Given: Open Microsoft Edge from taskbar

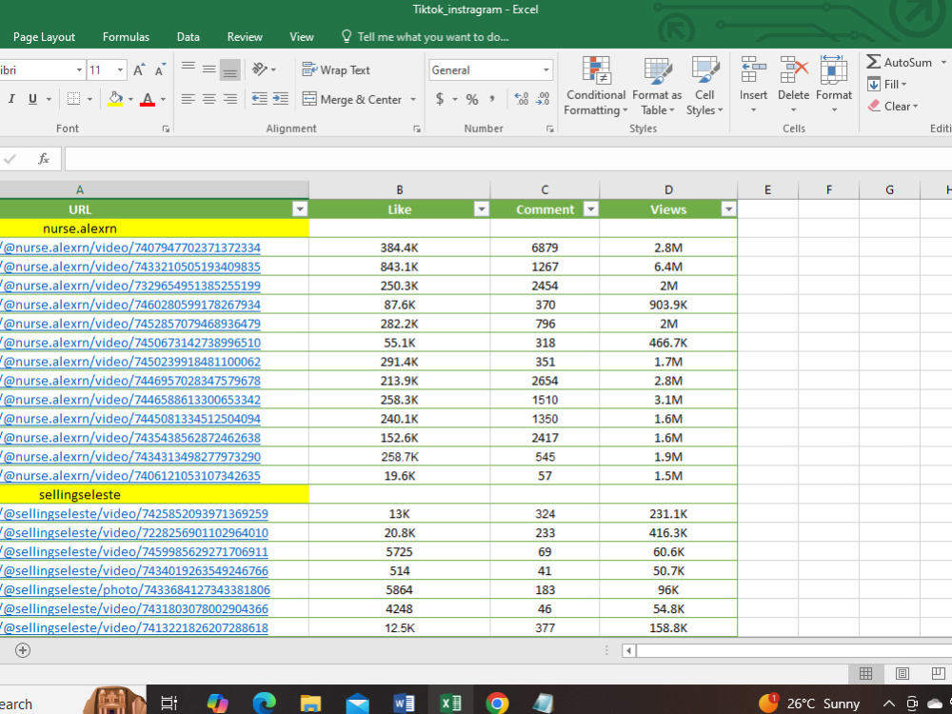Looking at the screenshot, I should (264, 704).
